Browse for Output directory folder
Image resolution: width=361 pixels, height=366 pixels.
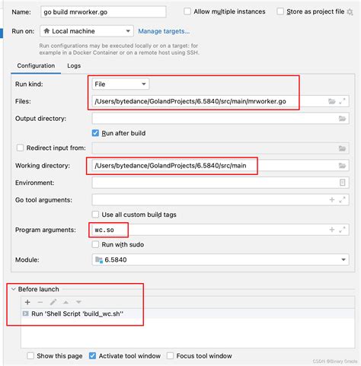coord(342,119)
